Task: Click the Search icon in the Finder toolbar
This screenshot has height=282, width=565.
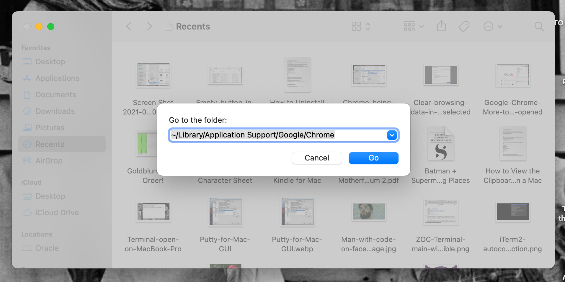Action: [539, 26]
